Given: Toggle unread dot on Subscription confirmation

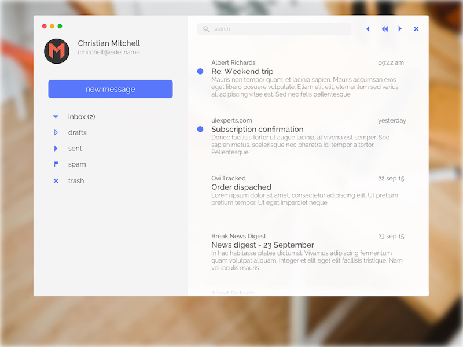Looking at the screenshot, I should (200, 128).
